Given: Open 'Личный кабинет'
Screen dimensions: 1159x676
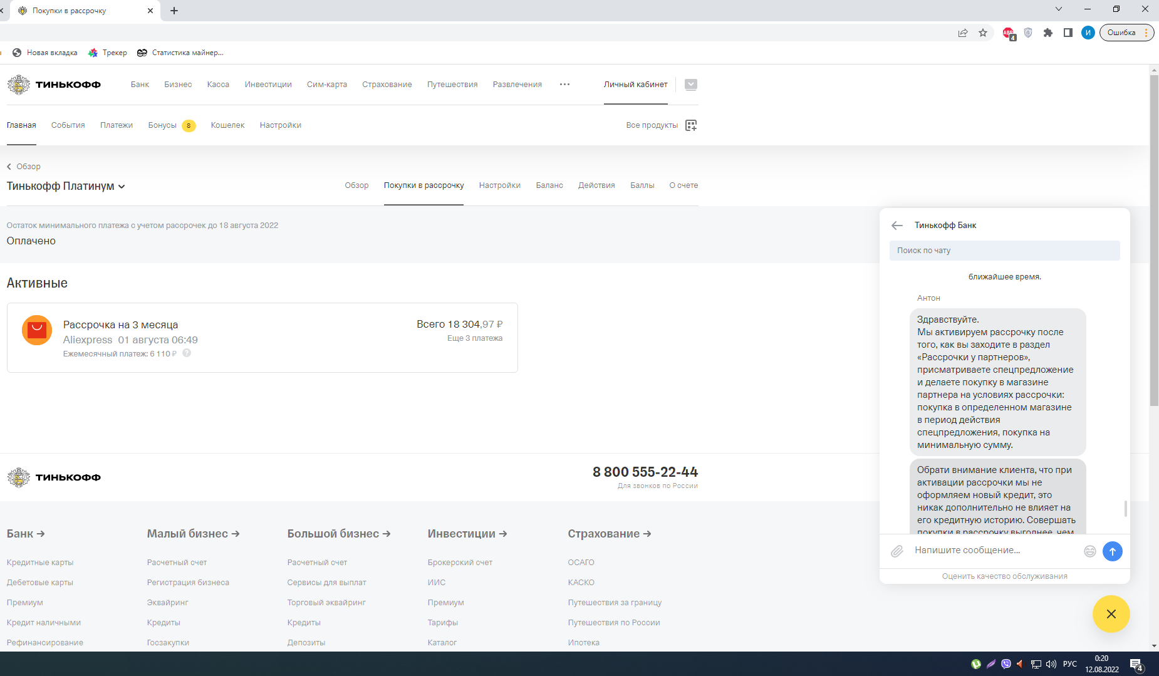Looking at the screenshot, I should (636, 85).
